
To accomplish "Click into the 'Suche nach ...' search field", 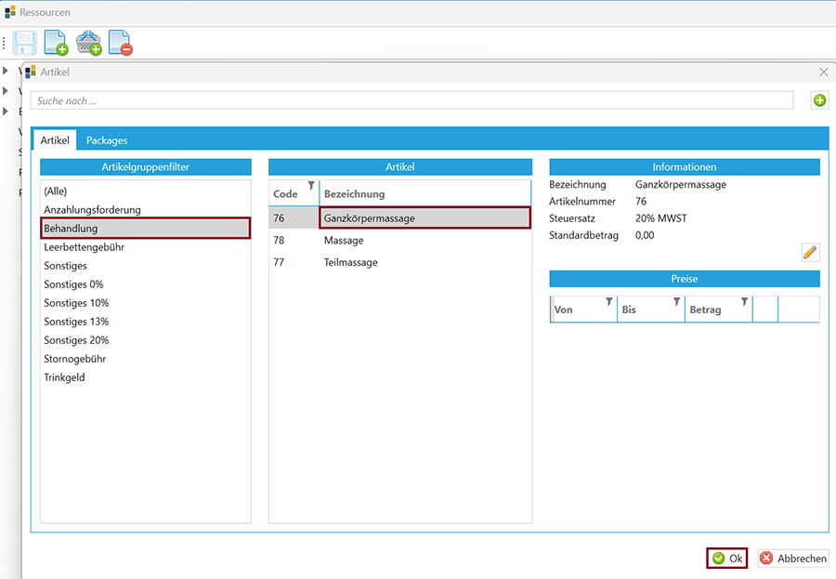I will pos(411,100).
